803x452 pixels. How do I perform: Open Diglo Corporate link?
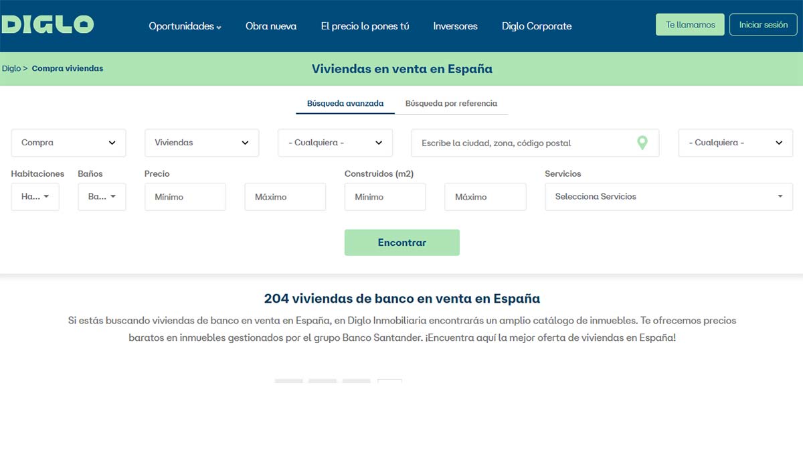coord(537,26)
